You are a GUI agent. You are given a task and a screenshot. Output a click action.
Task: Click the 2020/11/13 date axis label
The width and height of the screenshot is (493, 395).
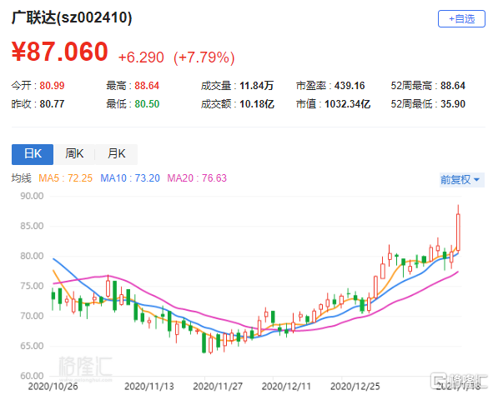149,386
